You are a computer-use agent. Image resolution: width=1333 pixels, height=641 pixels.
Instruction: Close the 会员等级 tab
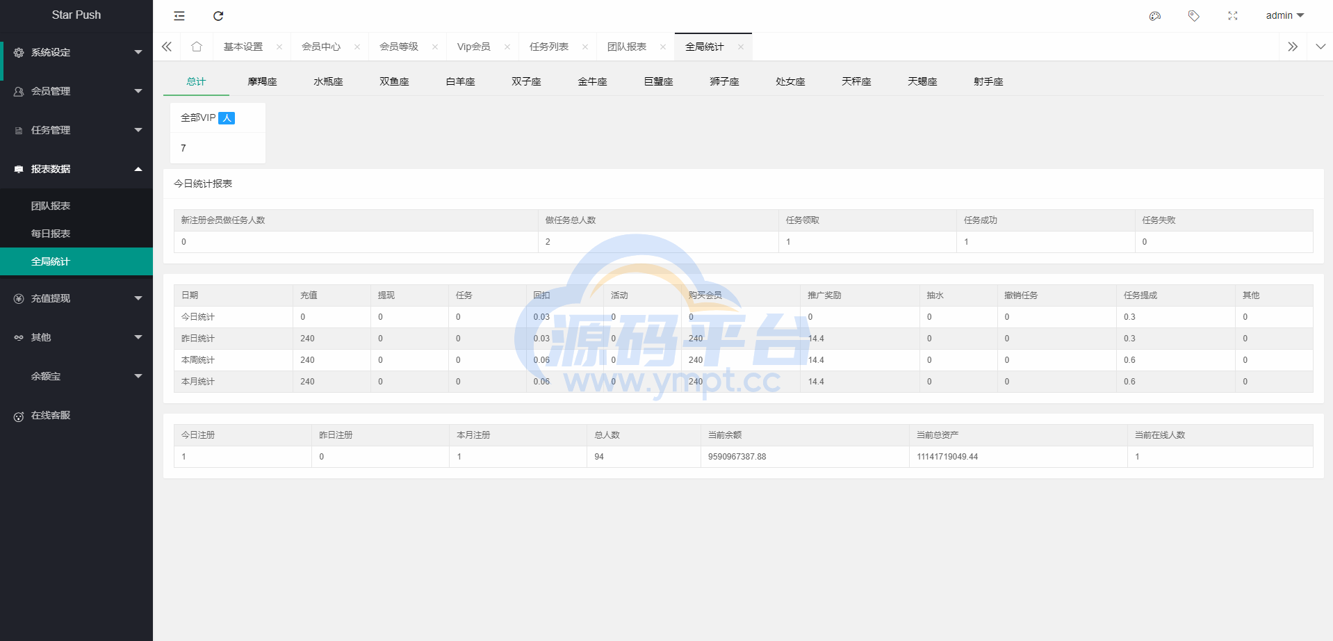[435, 47]
